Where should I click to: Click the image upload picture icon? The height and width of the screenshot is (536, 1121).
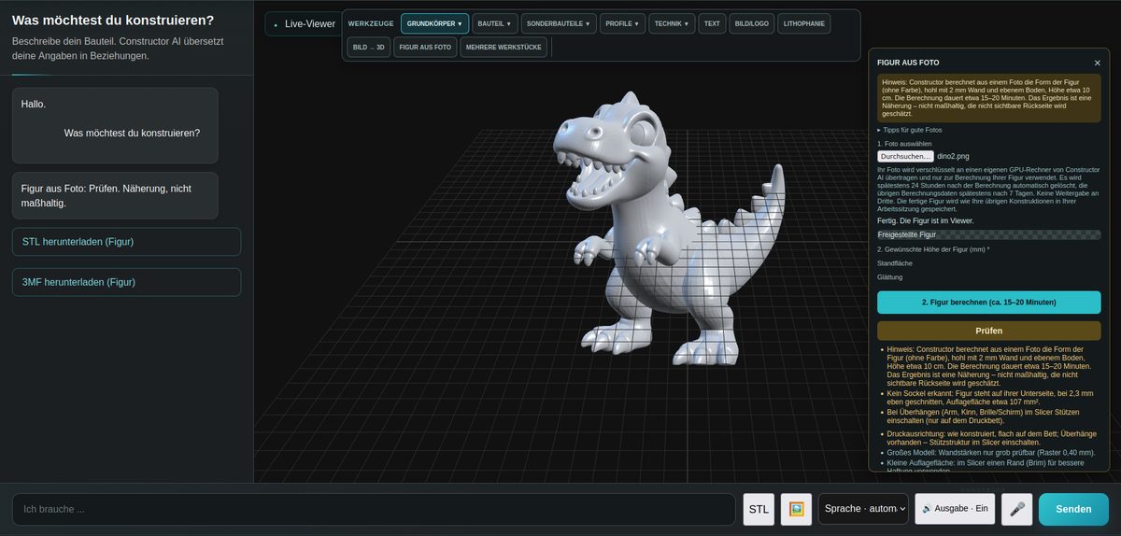[796, 509]
